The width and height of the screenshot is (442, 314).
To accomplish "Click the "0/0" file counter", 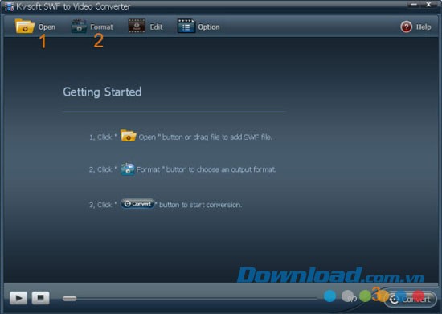I will [352, 299].
